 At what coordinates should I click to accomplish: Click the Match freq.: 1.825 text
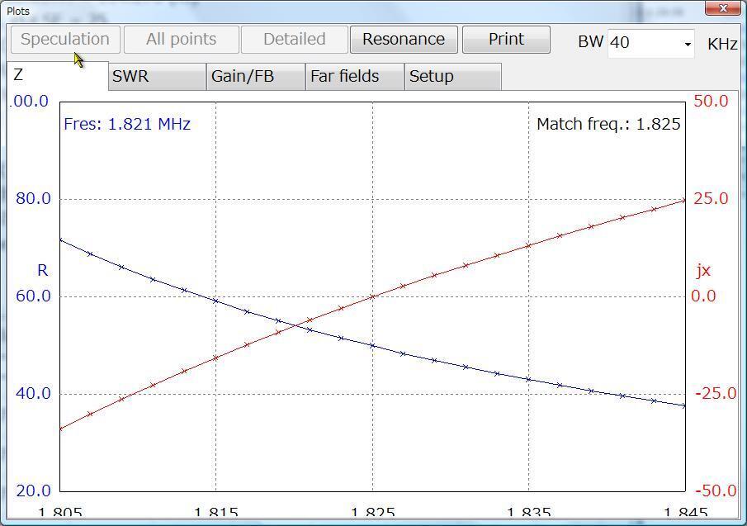point(608,125)
